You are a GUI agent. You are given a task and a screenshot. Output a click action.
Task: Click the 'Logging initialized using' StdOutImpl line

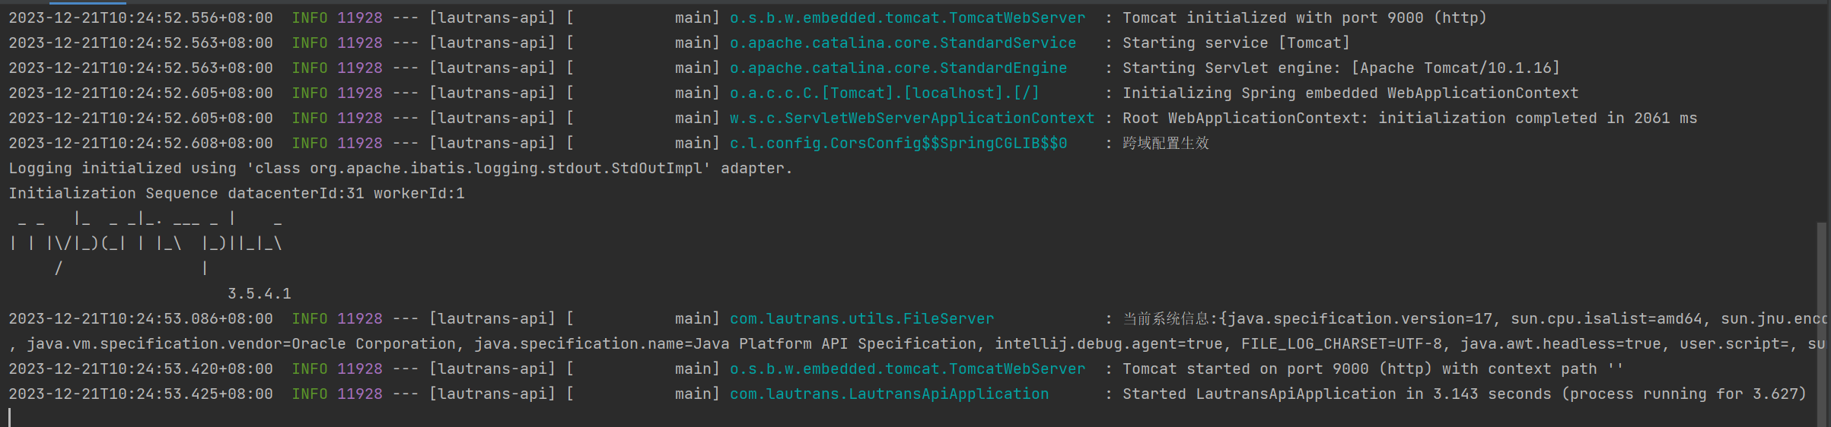pyautogui.click(x=400, y=168)
